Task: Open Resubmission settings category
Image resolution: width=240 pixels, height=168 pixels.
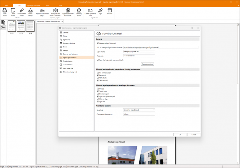Action: coord(76,61)
